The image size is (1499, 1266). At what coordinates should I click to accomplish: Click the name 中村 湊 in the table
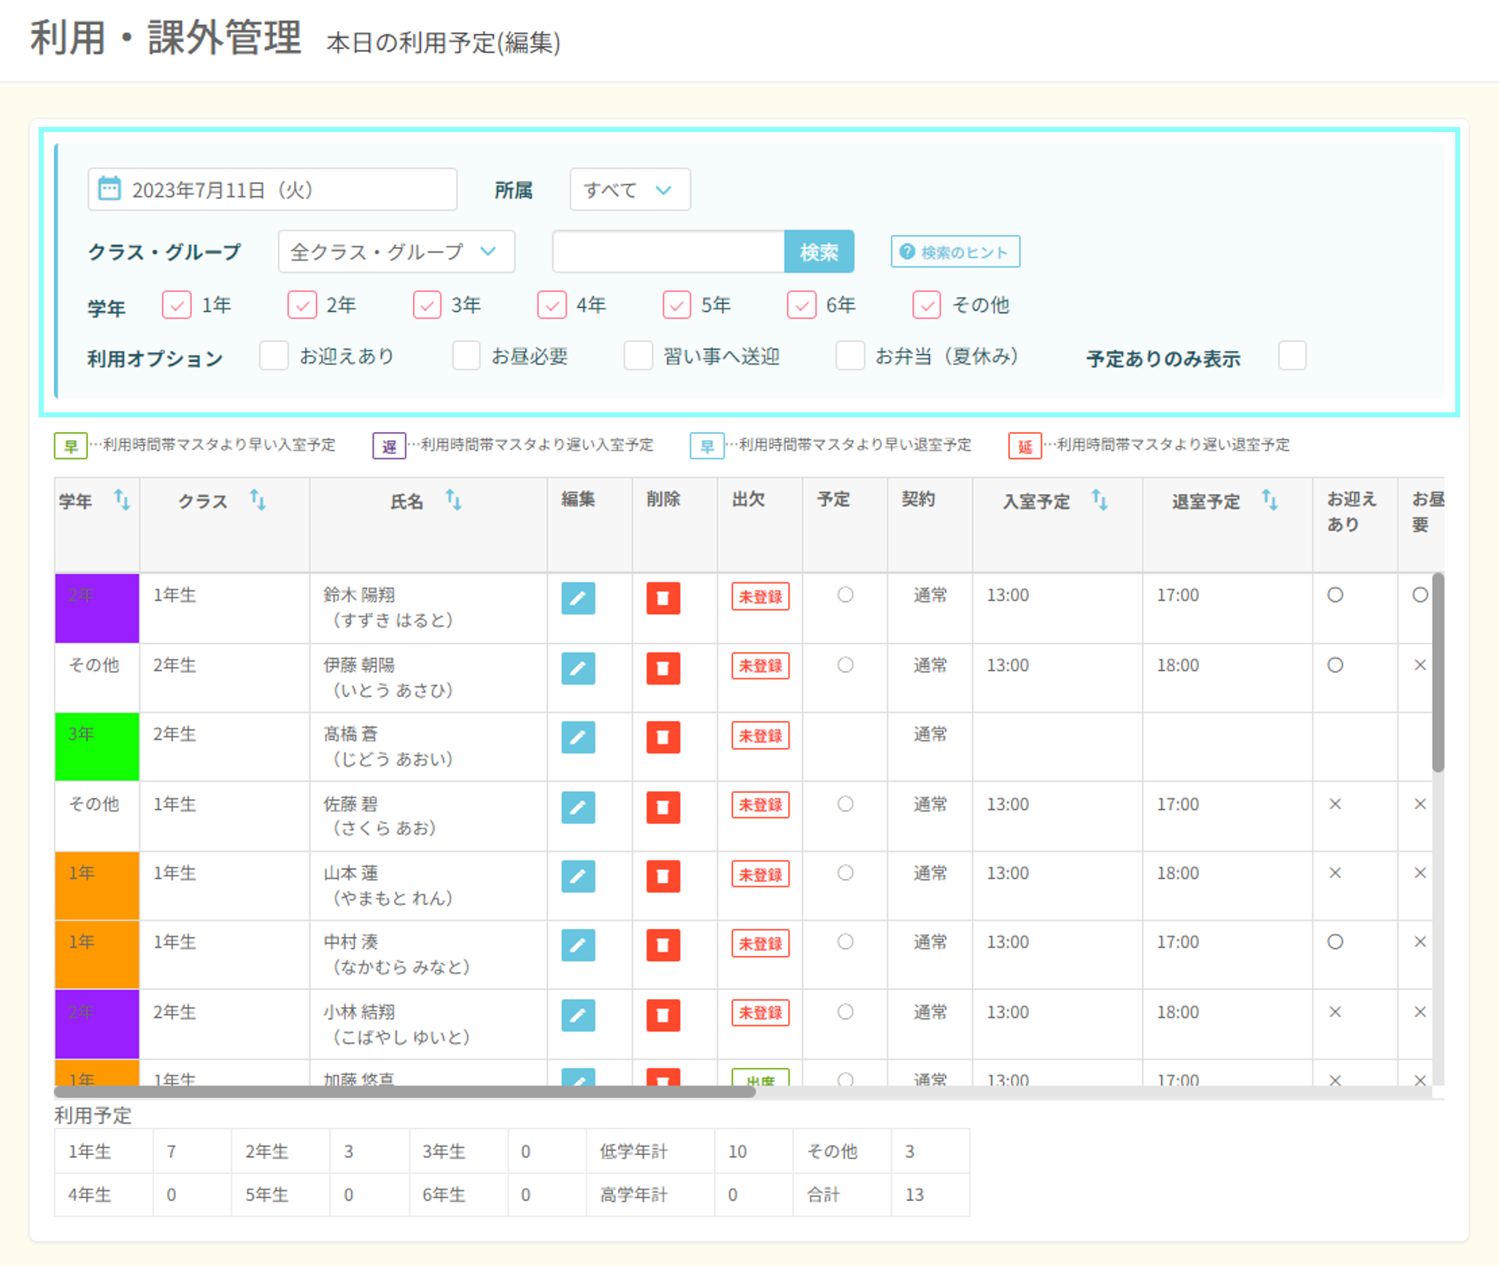click(351, 942)
